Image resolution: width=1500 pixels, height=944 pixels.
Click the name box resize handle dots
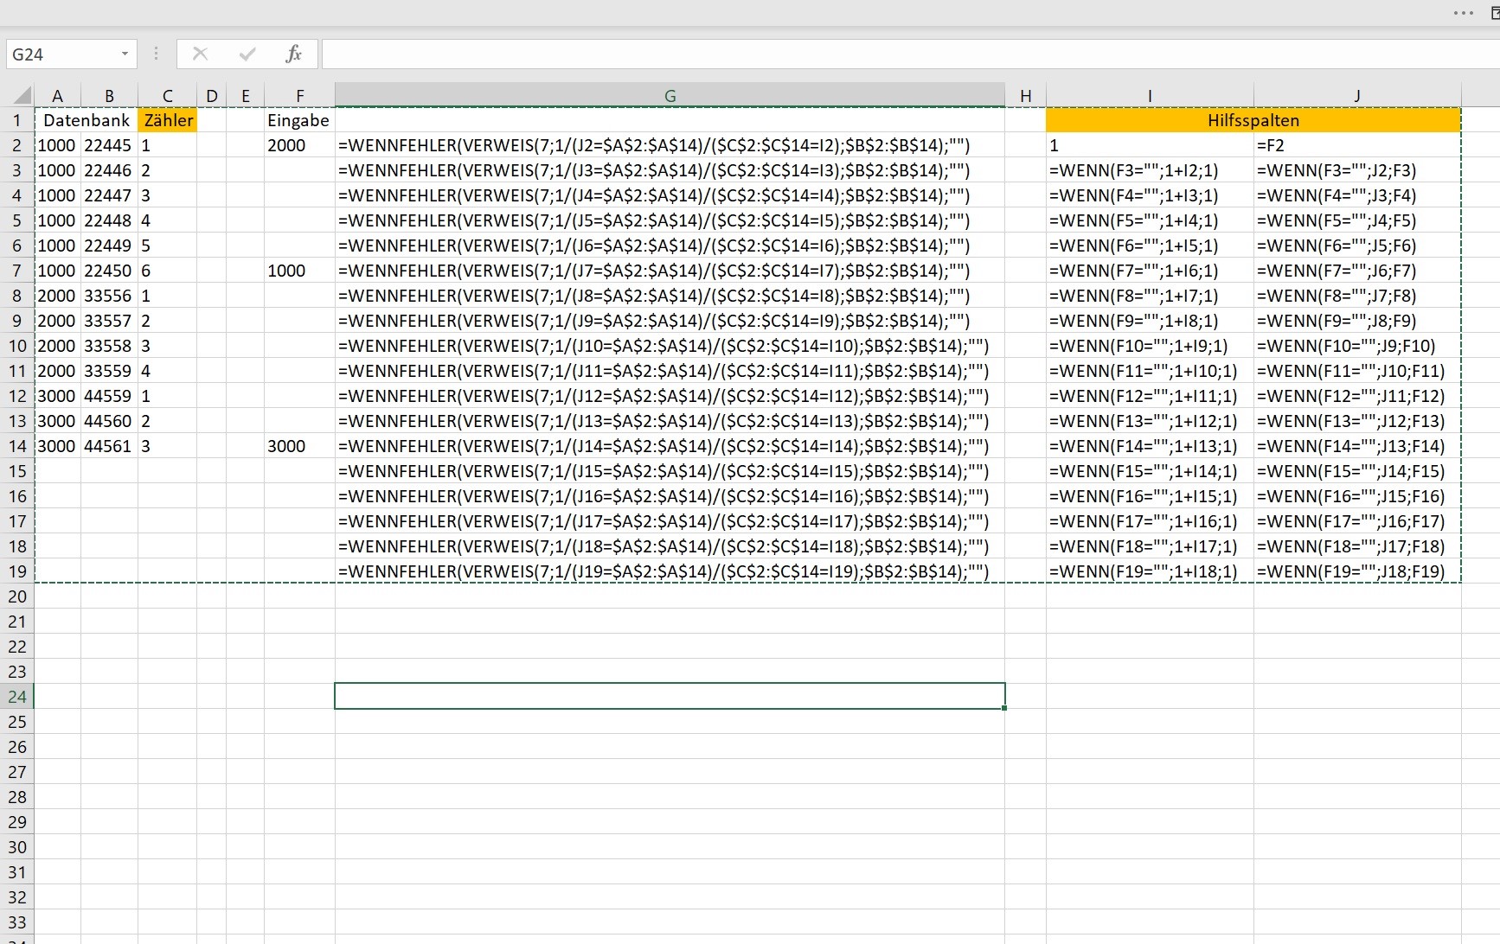tap(156, 54)
